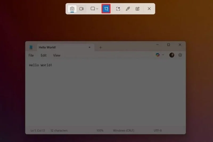Close the Snipping Tool overlay toolbar
This screenshot has height=142, width=213.
click(x=149, y=9)
